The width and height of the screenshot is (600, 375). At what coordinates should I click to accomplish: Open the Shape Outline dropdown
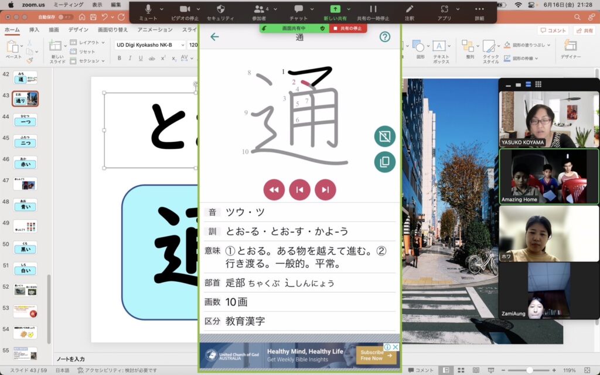click(x=521, y=59)
